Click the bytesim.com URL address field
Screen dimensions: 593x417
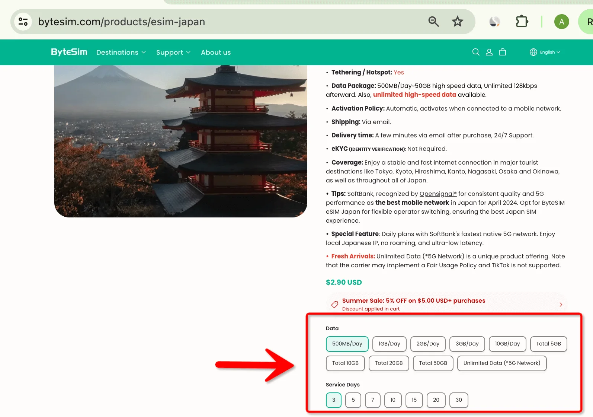[121, 22]
